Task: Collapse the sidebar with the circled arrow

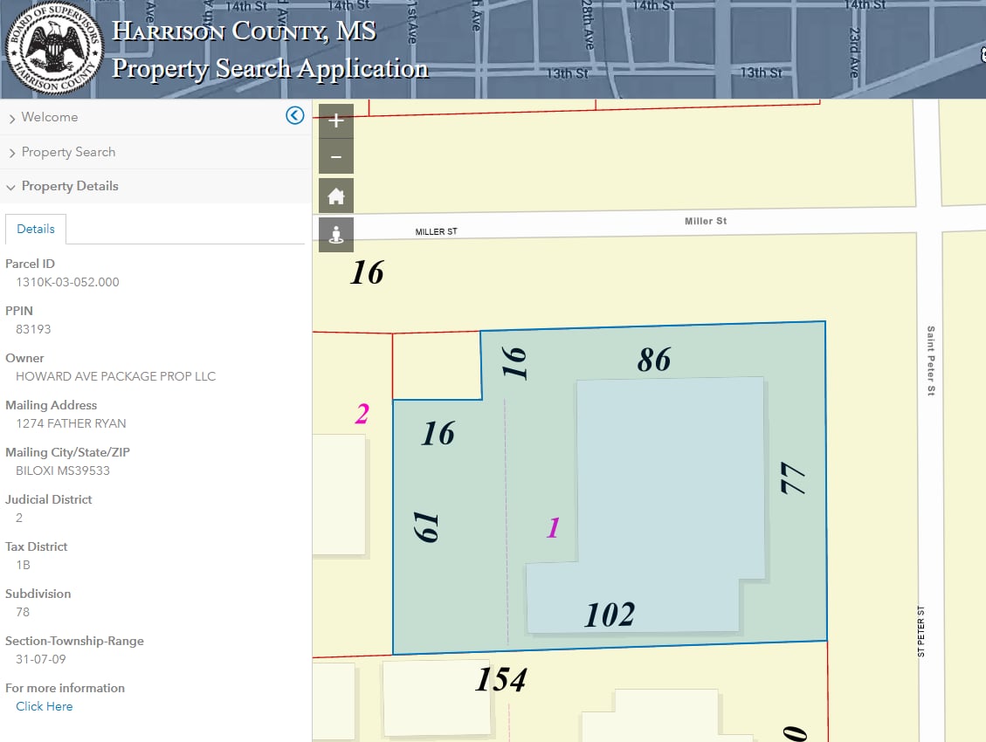Action: point(294,114)
